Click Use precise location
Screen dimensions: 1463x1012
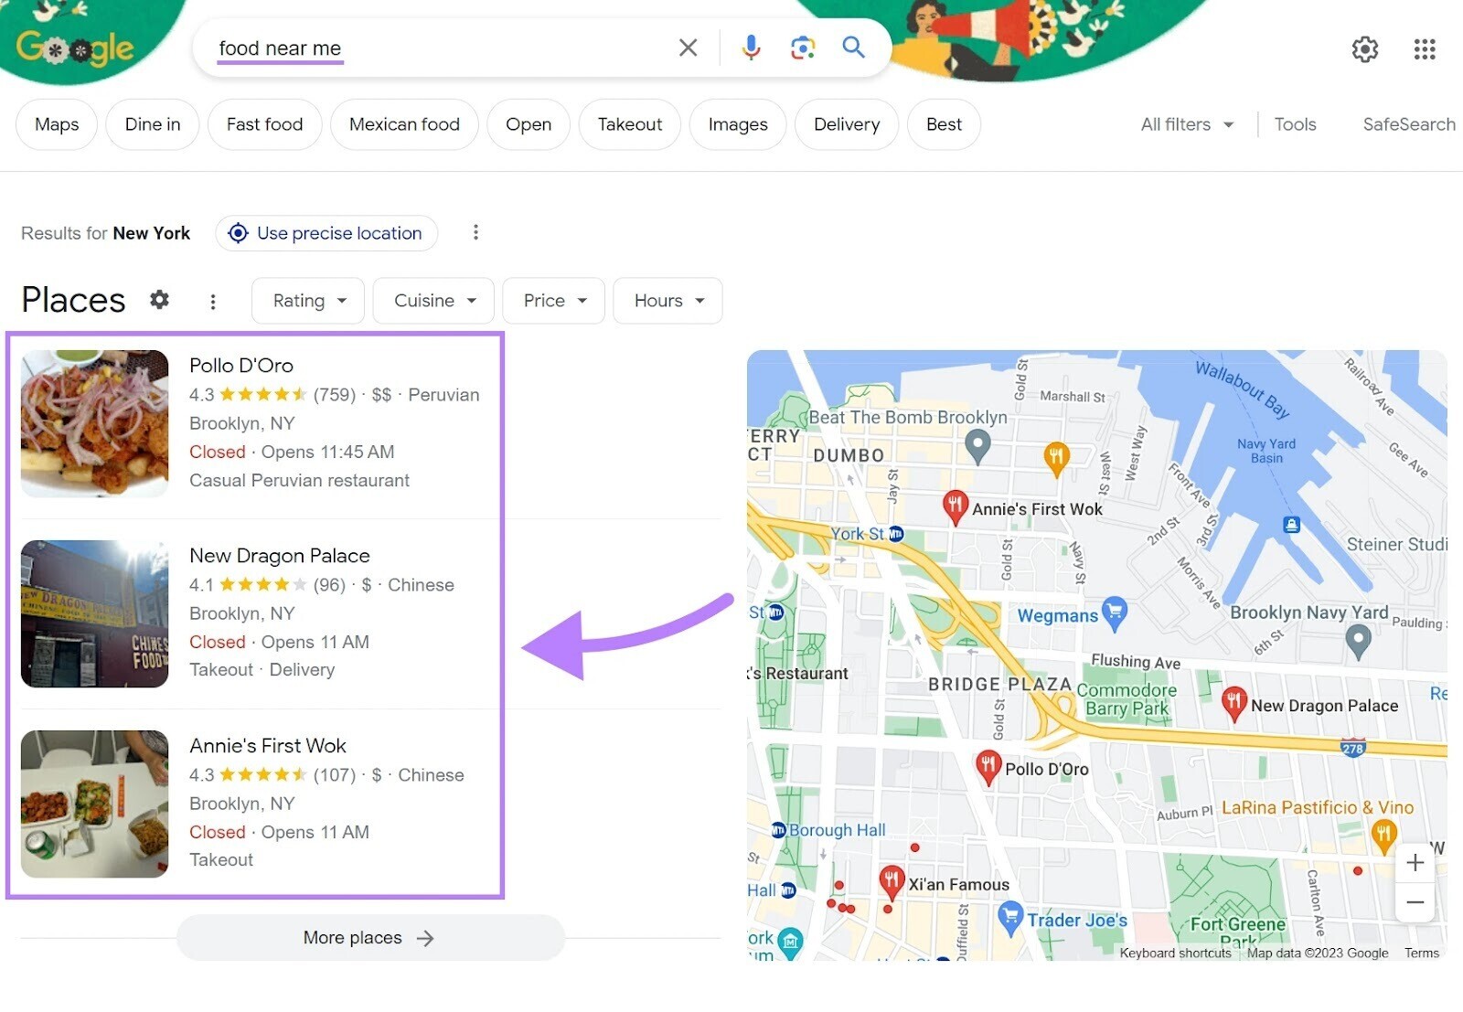point(326,233)
